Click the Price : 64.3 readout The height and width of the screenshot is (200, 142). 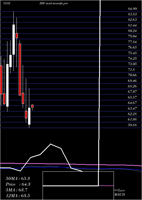coord(18,184)
